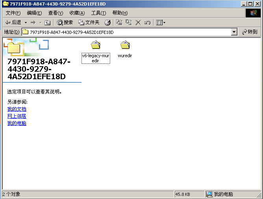Click the 2 个对象 status text
263x199 pixels.
11,194
